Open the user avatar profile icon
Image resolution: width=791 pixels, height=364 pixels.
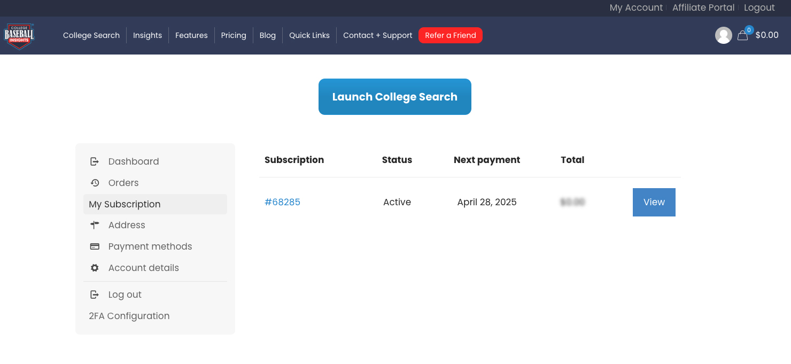point(723,35)
